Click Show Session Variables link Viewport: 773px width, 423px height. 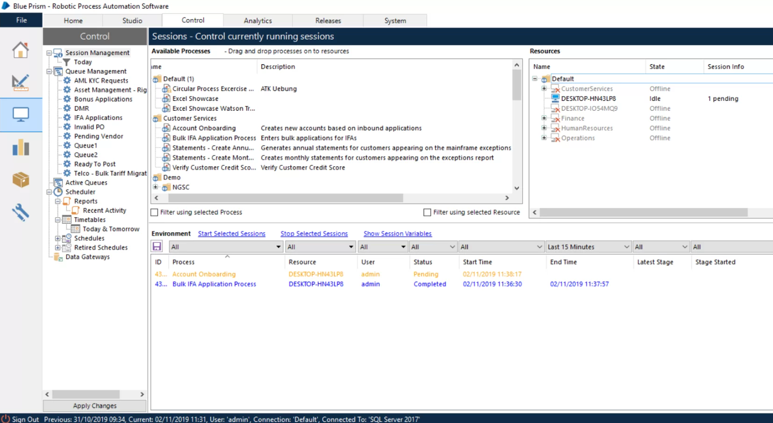[398, 234]
